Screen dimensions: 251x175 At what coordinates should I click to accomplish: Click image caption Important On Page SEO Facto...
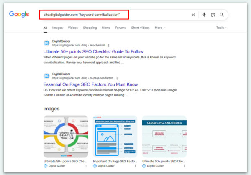(115, 161)
